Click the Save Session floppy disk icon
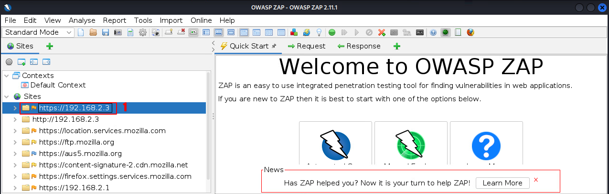This screenshot has height=194, width=609. click(105, 32)
